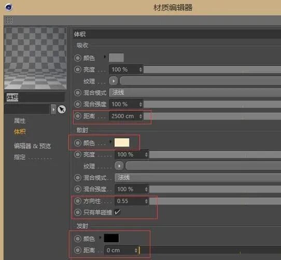This screenshot has width=281, height=260.
Task: Open the 散射 cream color swatch
Action: click(122, 142)
